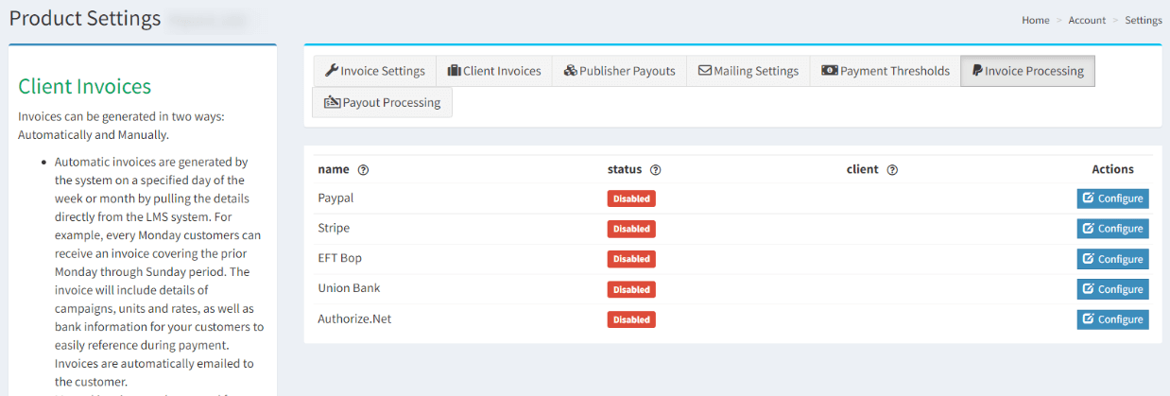Switch to the Payout Processing tab
The image size is (1170, 396).
382,102
